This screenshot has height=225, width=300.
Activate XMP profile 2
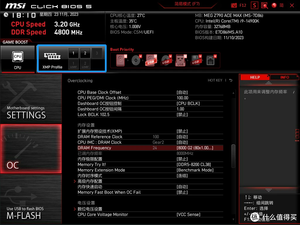coord(85,53)
